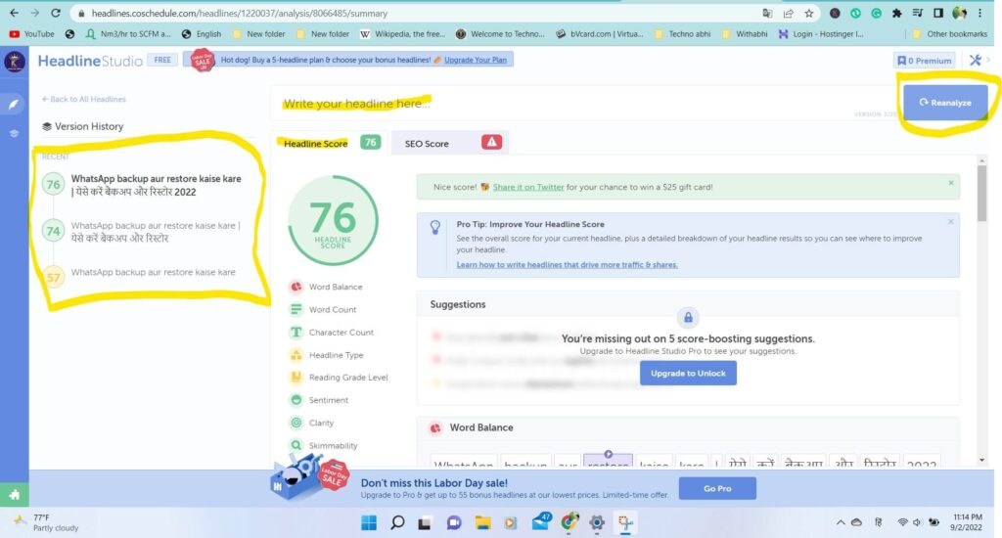The height and width of the screenshot is (538, 1002).
Task: Click the Reading Grade Level icon
Action: pyautogui.click(x=296, y=378)
